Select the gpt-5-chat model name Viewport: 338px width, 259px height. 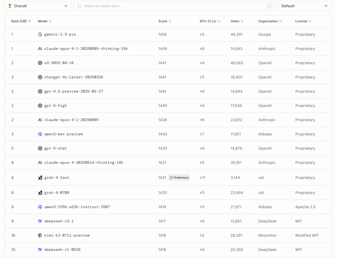[x=56, y=148]
